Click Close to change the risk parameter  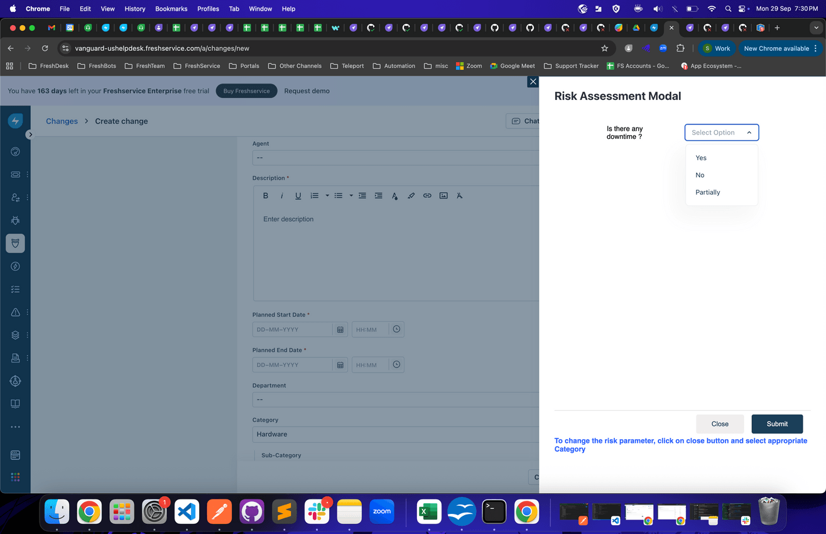click(x=720, y=424)
